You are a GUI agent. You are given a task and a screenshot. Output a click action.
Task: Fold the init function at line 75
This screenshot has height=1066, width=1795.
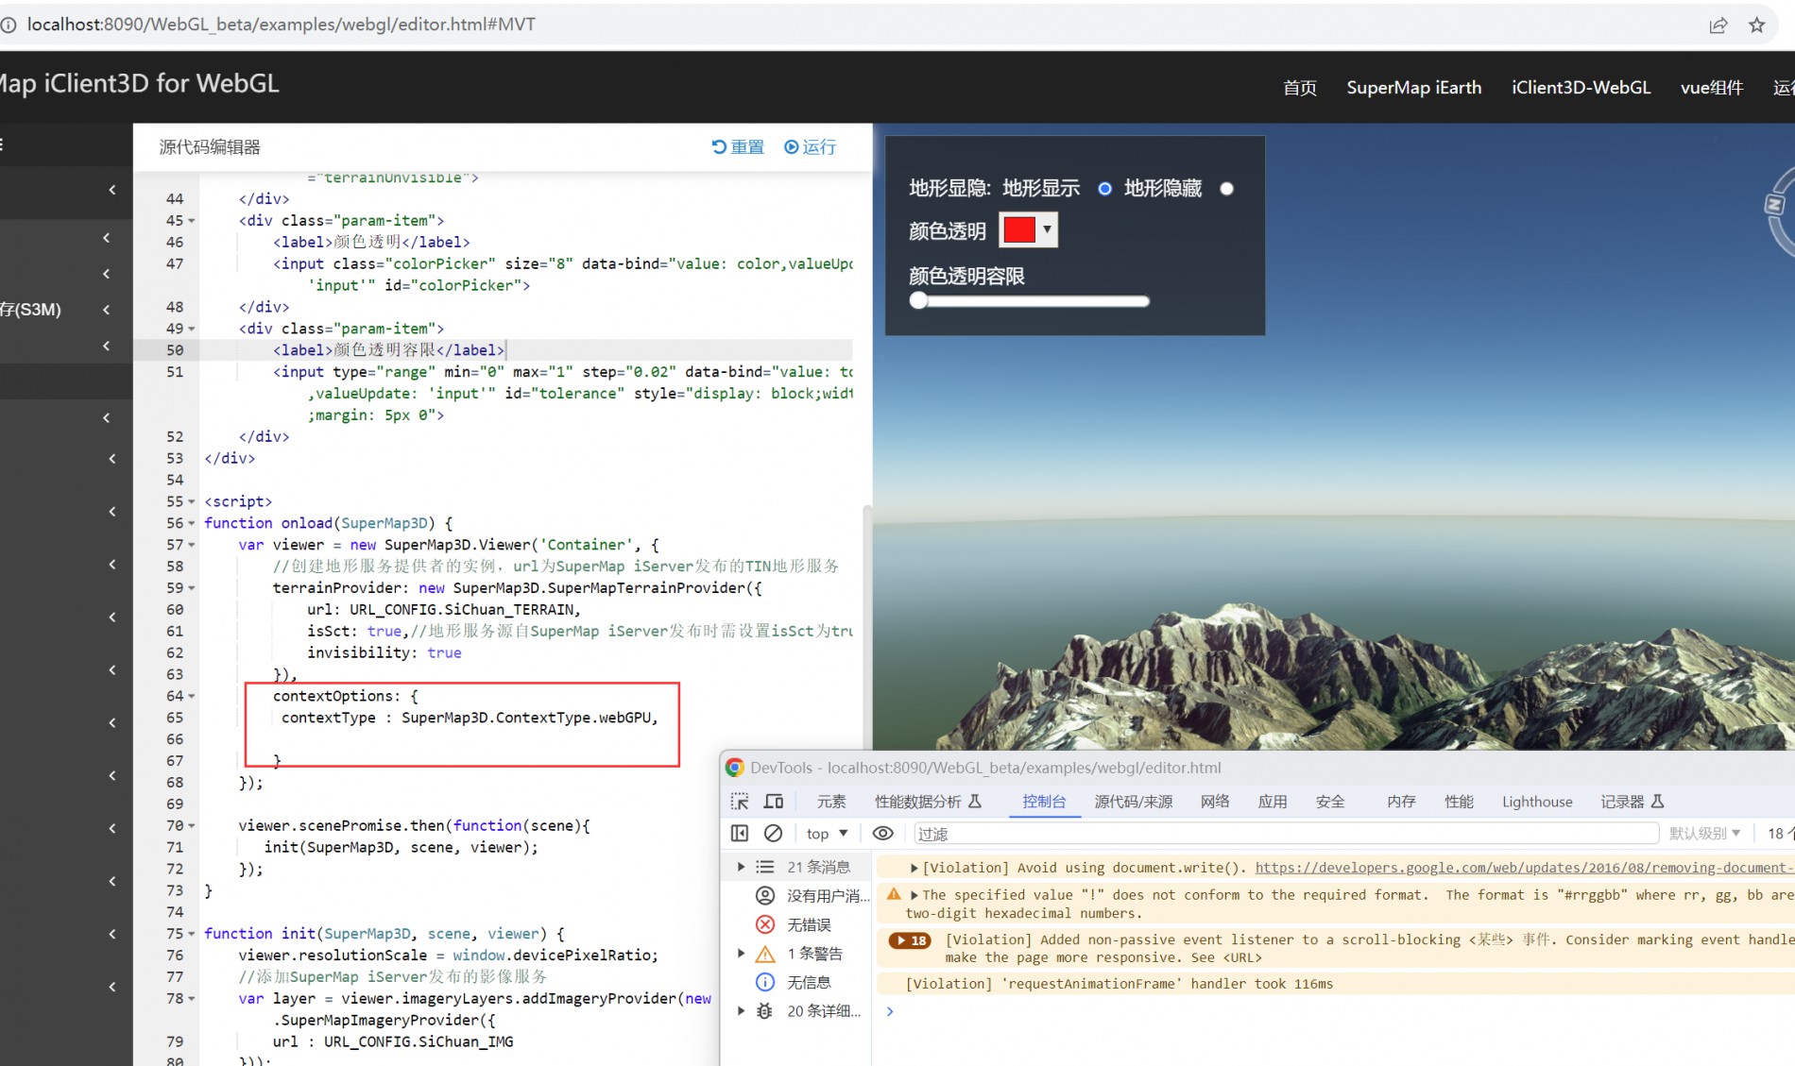tap(192, 935)
